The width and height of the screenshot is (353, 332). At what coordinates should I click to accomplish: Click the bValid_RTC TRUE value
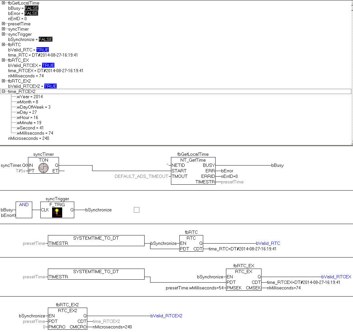pyautogui.click(x=43, y=50)
